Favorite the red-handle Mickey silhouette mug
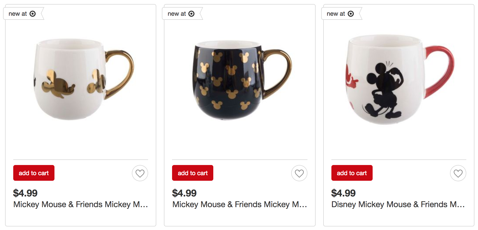The image size is (478, 230). 458,173
